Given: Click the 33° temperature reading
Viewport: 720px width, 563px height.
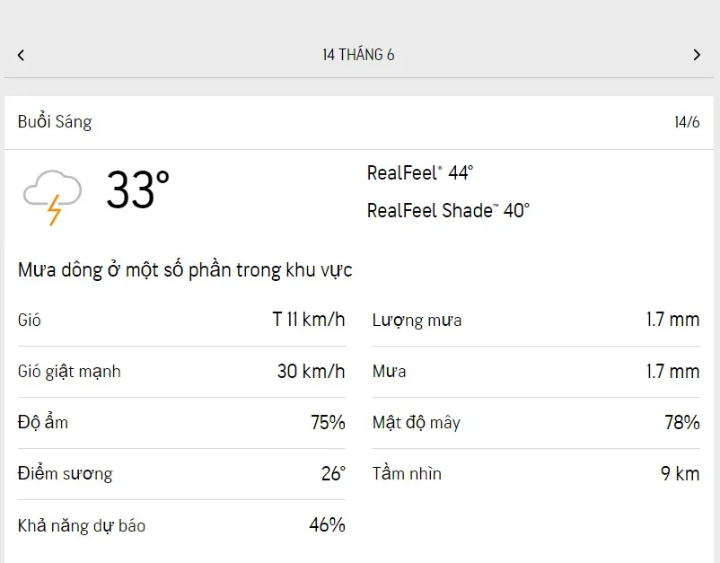Looking at the screenshot, I should (137, 190).
